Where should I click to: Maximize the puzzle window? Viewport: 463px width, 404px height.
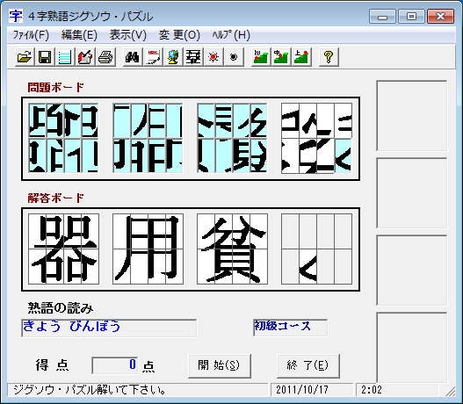point(411,16)
